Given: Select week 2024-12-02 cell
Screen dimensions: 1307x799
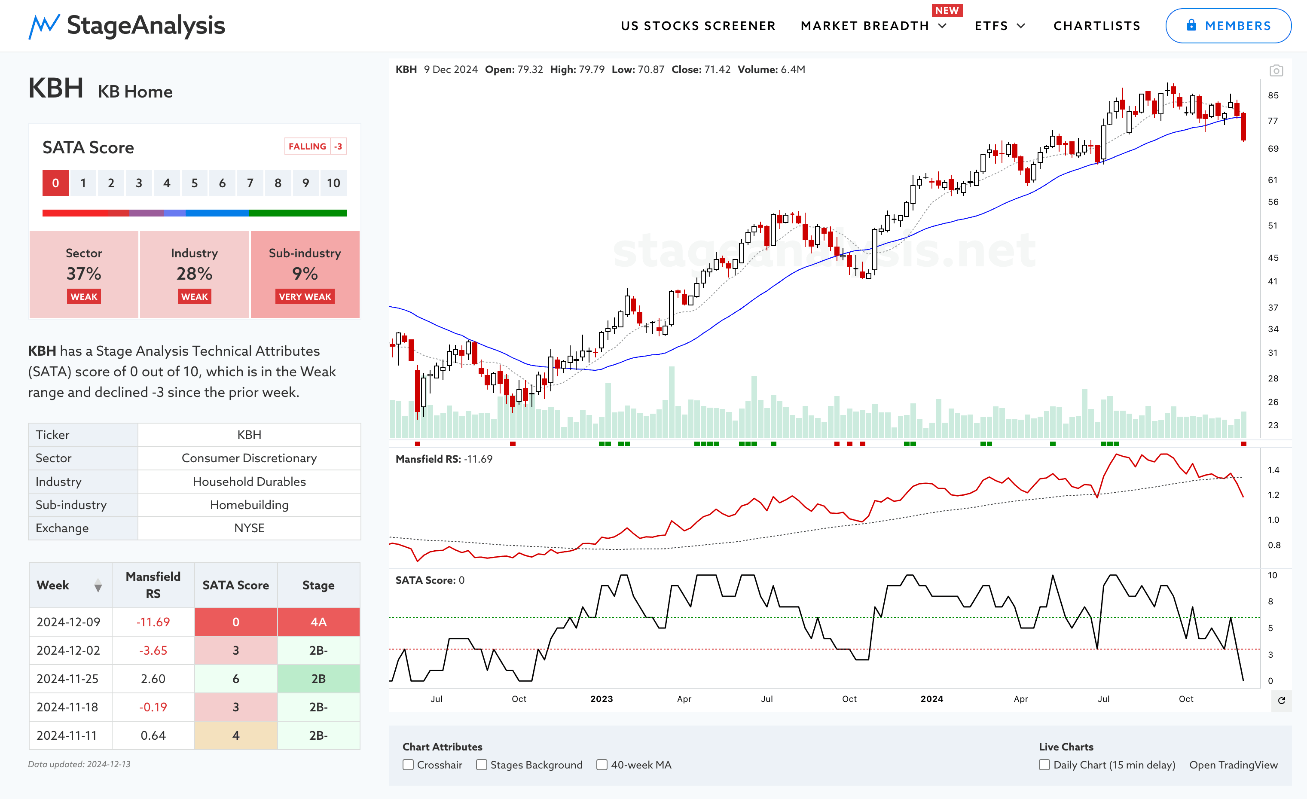Looking at the screenshot, I should [70, 650].
